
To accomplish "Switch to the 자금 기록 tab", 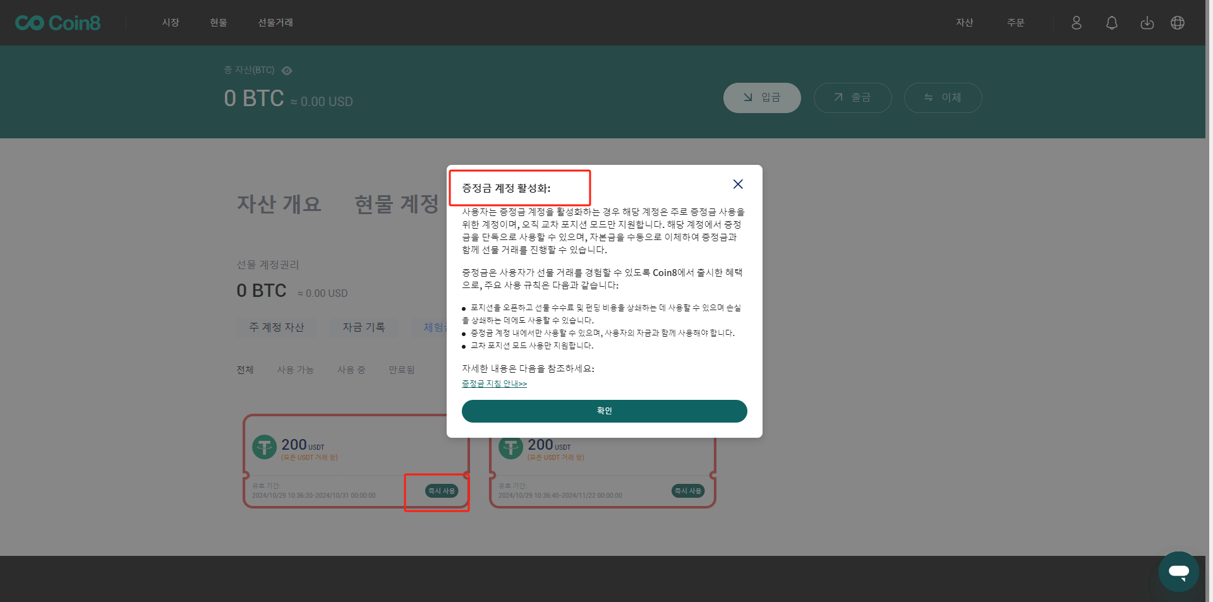I will click(x=363, y=327).
